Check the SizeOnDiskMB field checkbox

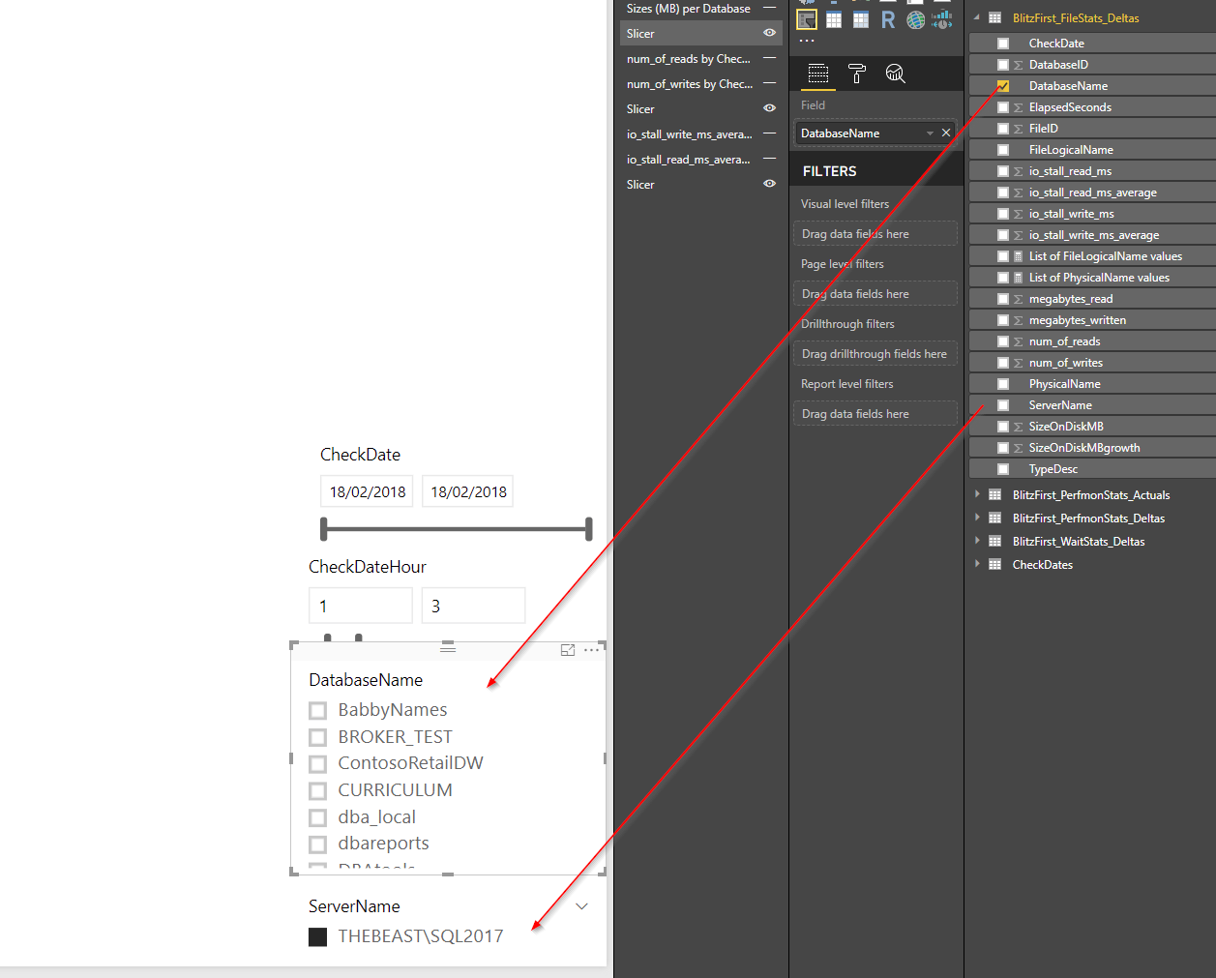point(1003,427)
